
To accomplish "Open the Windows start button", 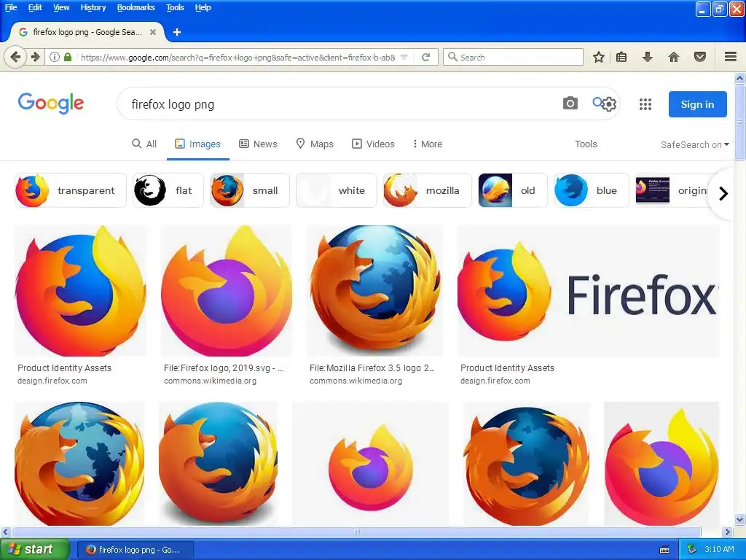I will [x=34, y=550].
